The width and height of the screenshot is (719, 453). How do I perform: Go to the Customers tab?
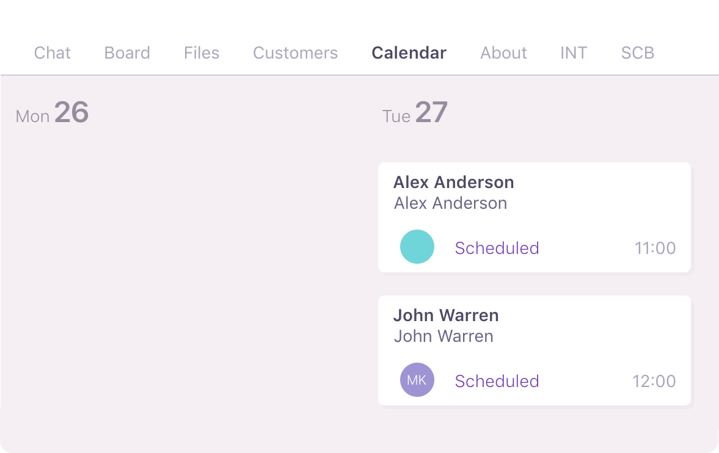pos(295,53)
